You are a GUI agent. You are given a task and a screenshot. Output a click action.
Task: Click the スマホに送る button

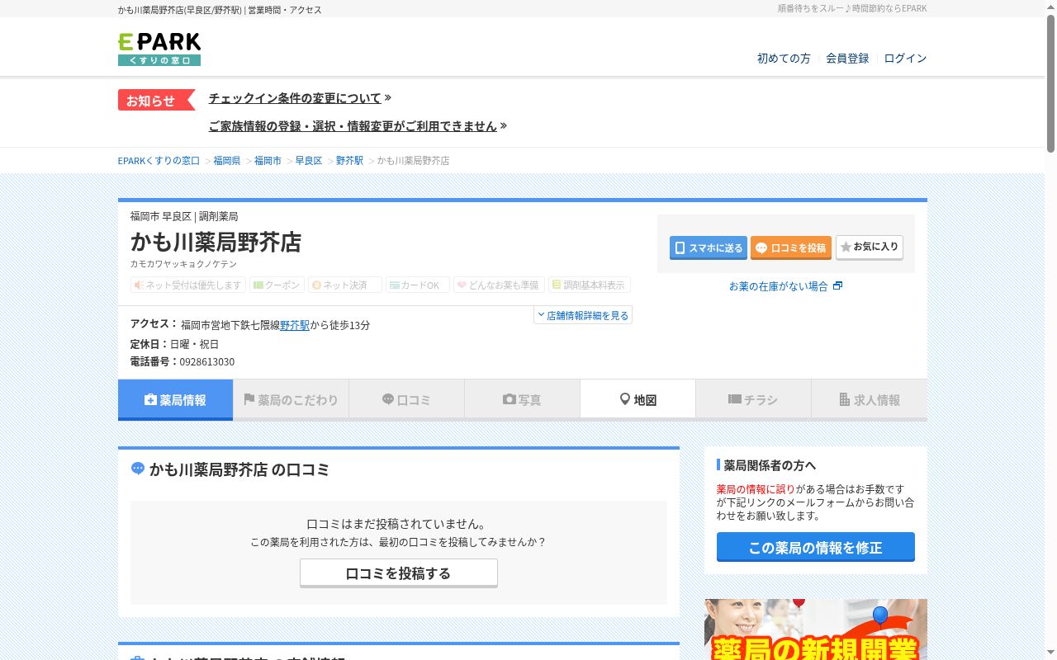[709, 247]
